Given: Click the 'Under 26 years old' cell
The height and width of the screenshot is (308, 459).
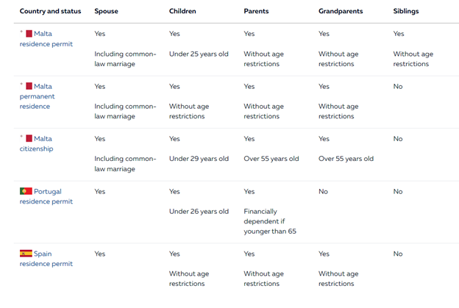Looking at the screenshot, I should pos(199,211).
